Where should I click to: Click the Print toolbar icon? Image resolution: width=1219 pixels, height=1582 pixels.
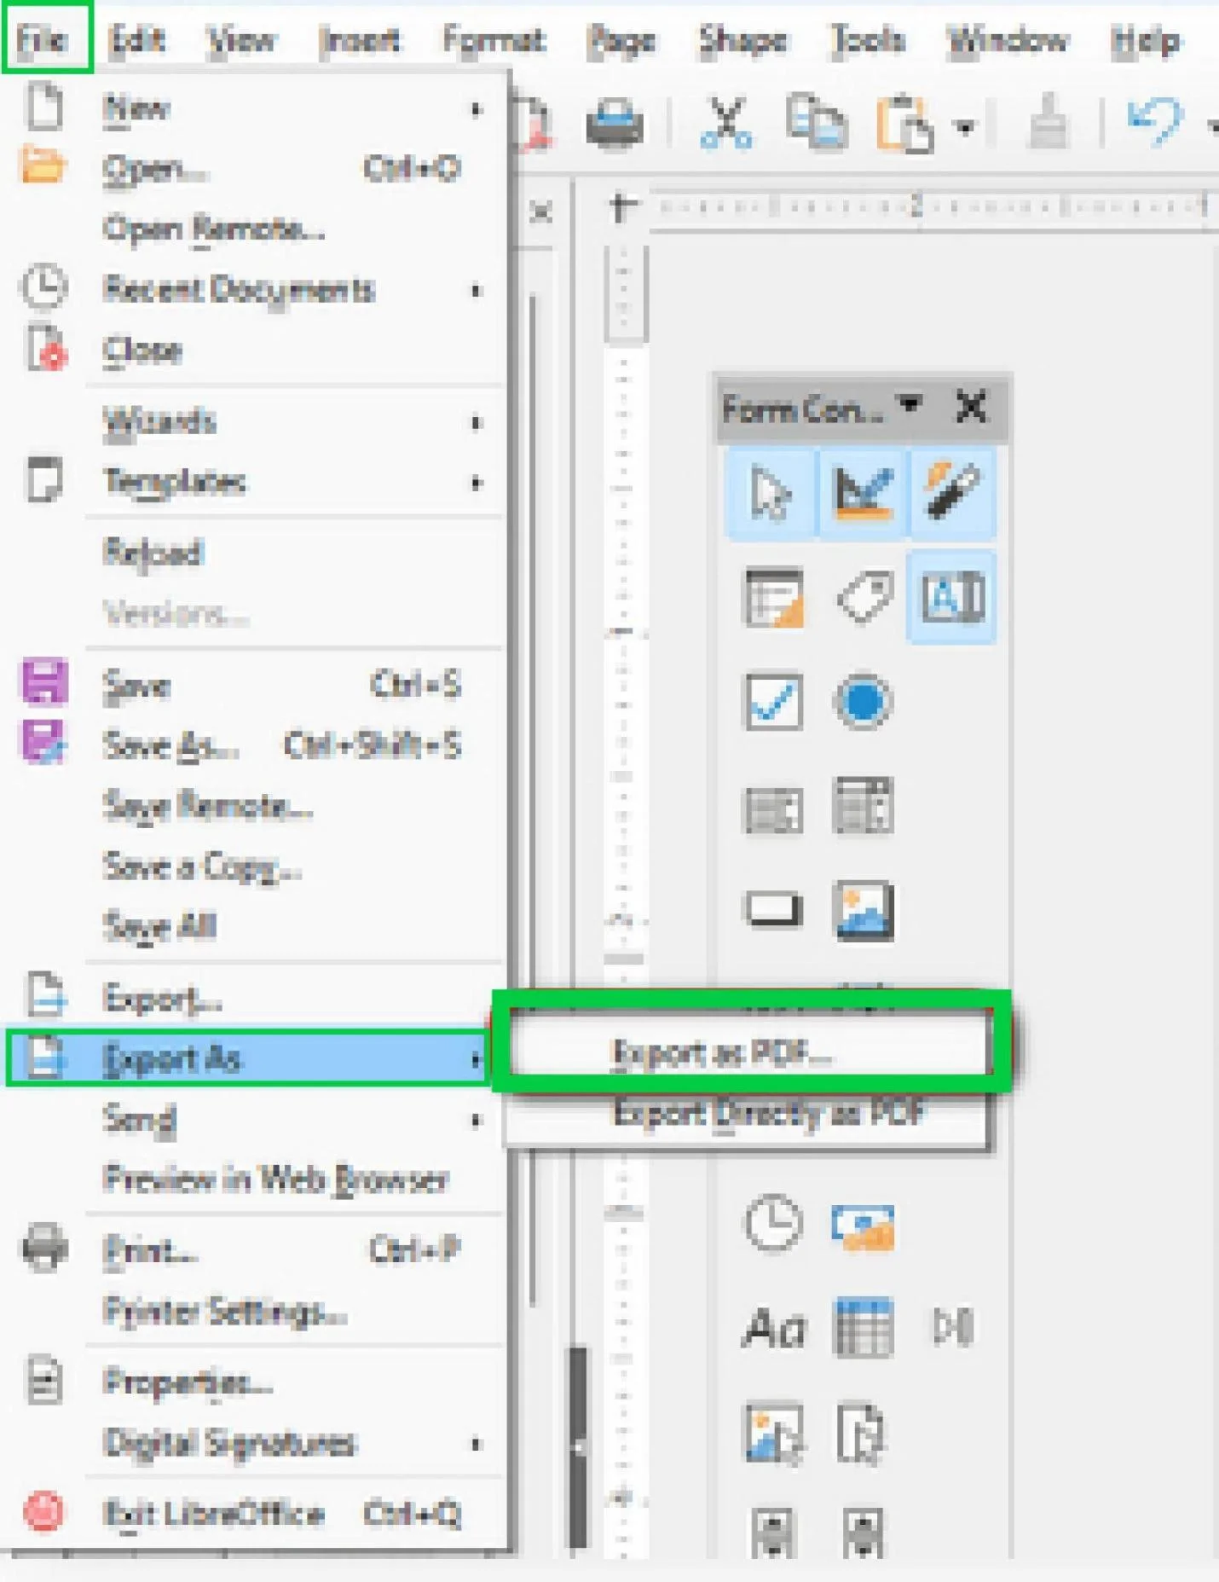(615, 123)
